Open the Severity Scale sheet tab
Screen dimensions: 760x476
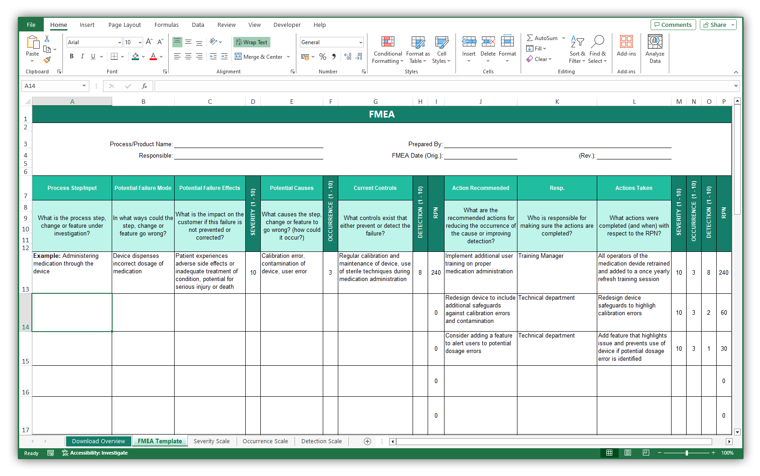[212, 441]
